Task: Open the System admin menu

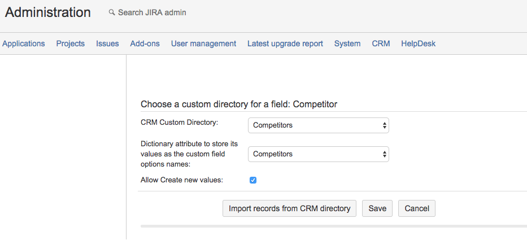Action: click(347, 43)
